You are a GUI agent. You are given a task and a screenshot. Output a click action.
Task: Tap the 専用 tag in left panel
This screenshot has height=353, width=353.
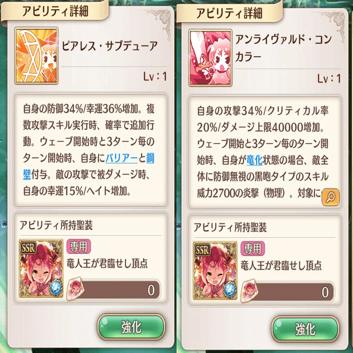pos(79,246)
